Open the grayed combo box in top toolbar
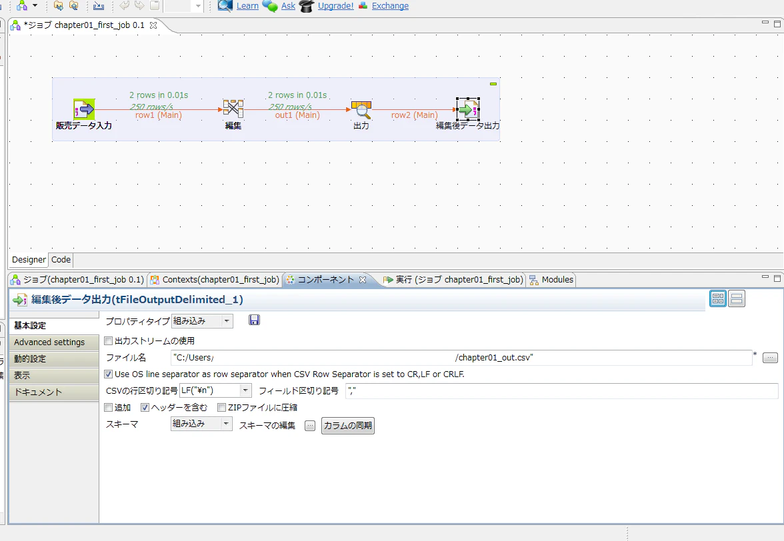Screen dimensions: 784x541 click(183, 5)
